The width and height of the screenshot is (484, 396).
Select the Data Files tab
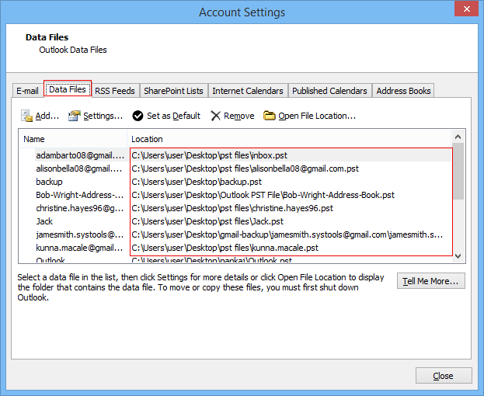[x=68, y=89]
